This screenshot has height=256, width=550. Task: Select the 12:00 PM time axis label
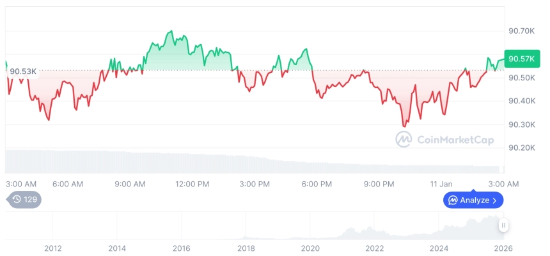[192, 184]
